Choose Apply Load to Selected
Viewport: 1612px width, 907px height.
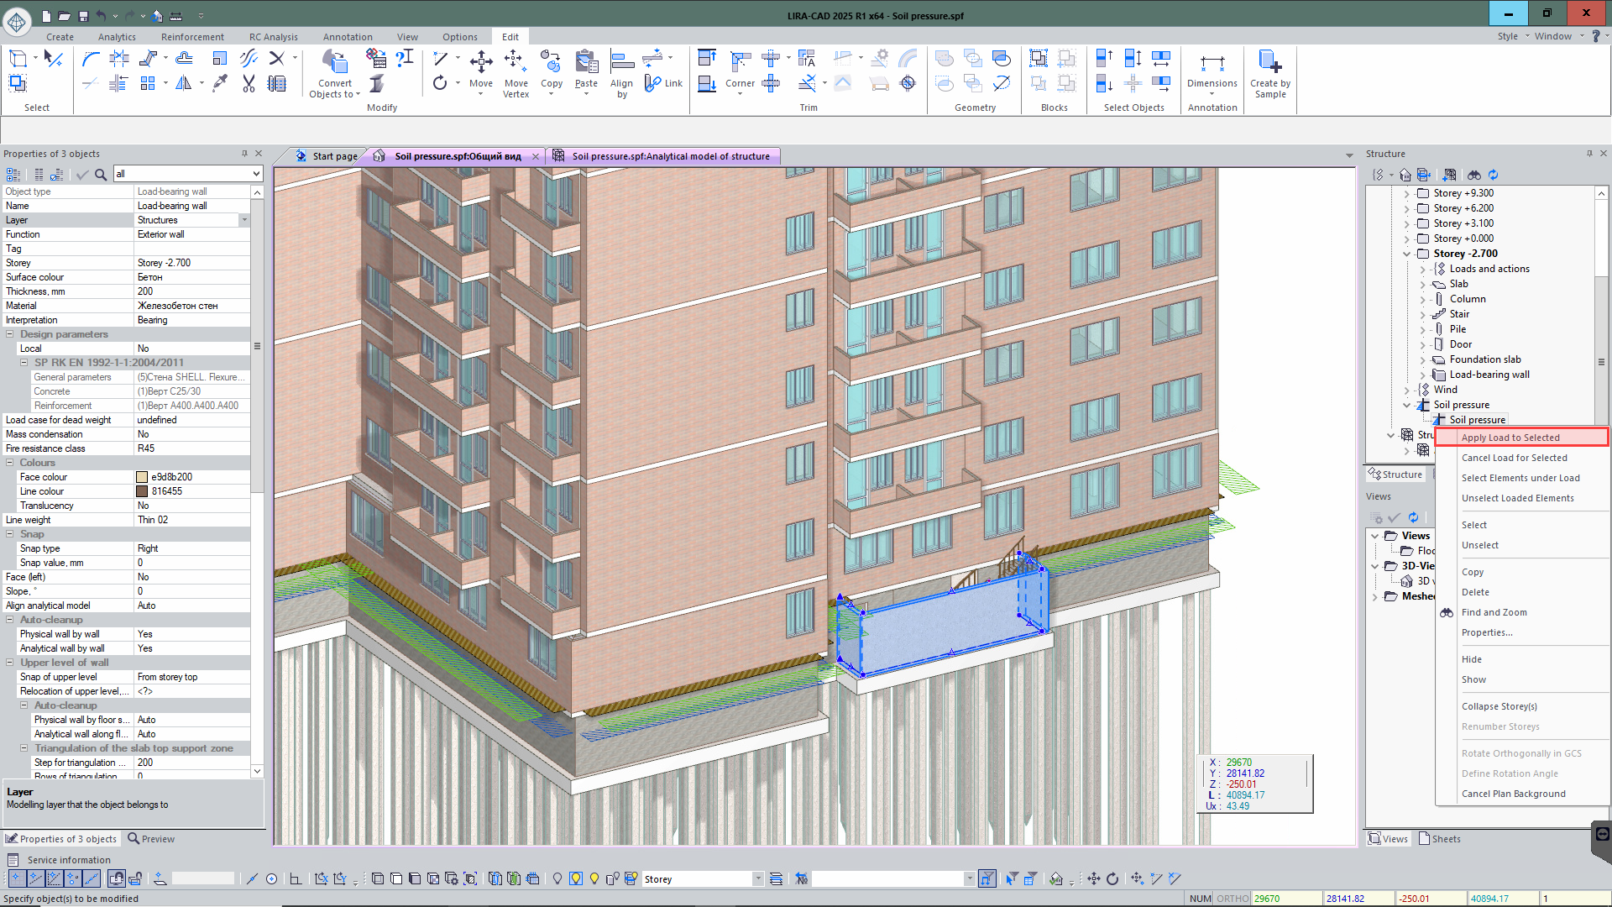point(1510,438)
